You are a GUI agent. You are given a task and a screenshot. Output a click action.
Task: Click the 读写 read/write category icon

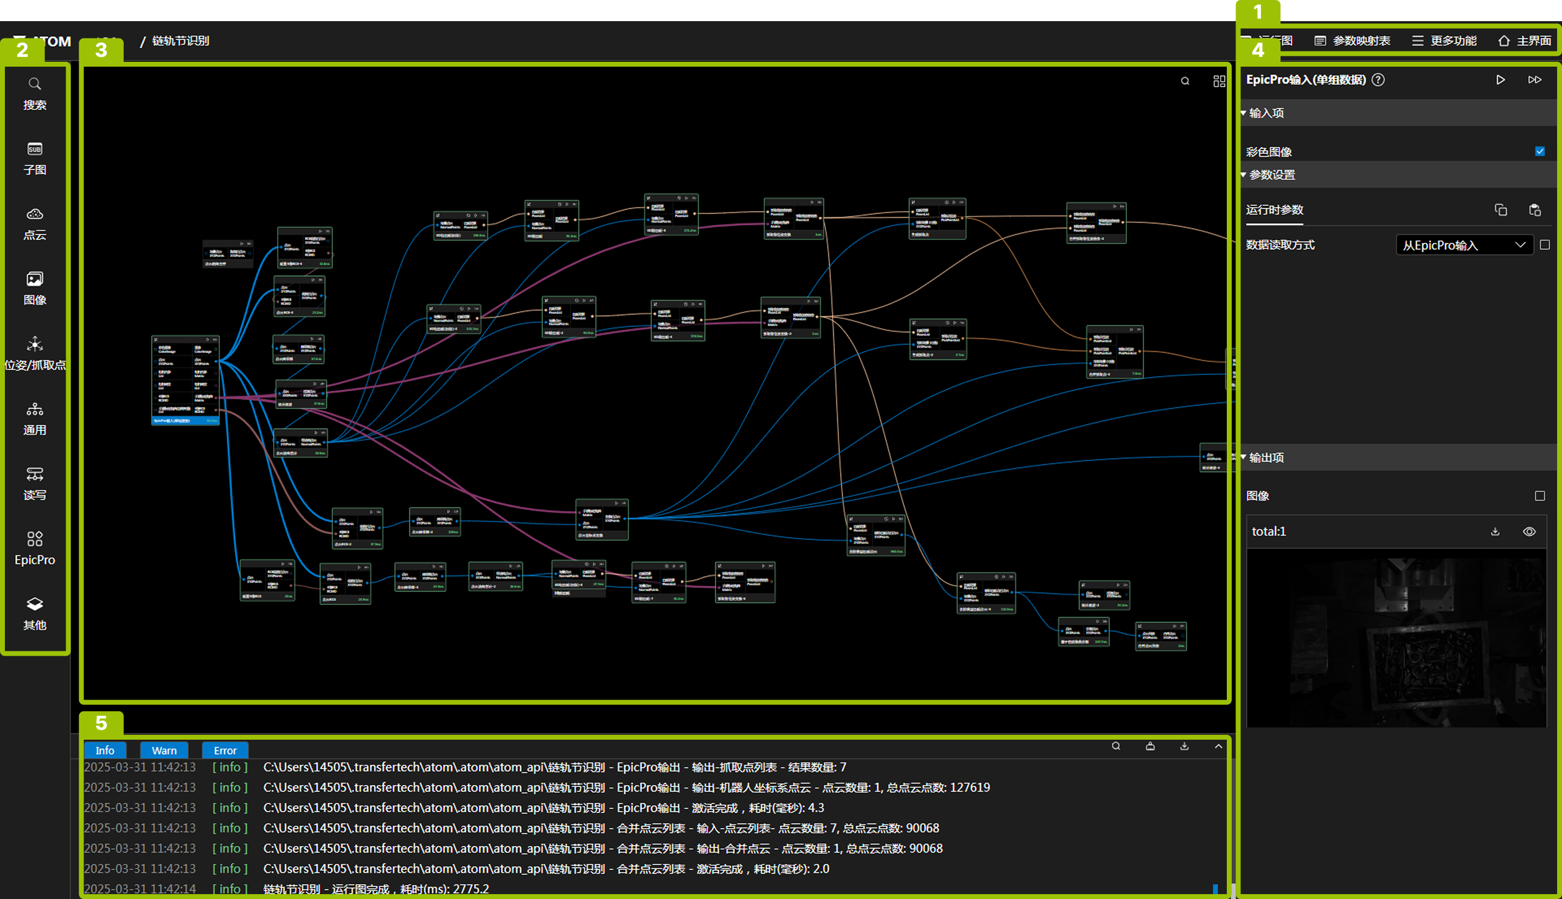35,474
